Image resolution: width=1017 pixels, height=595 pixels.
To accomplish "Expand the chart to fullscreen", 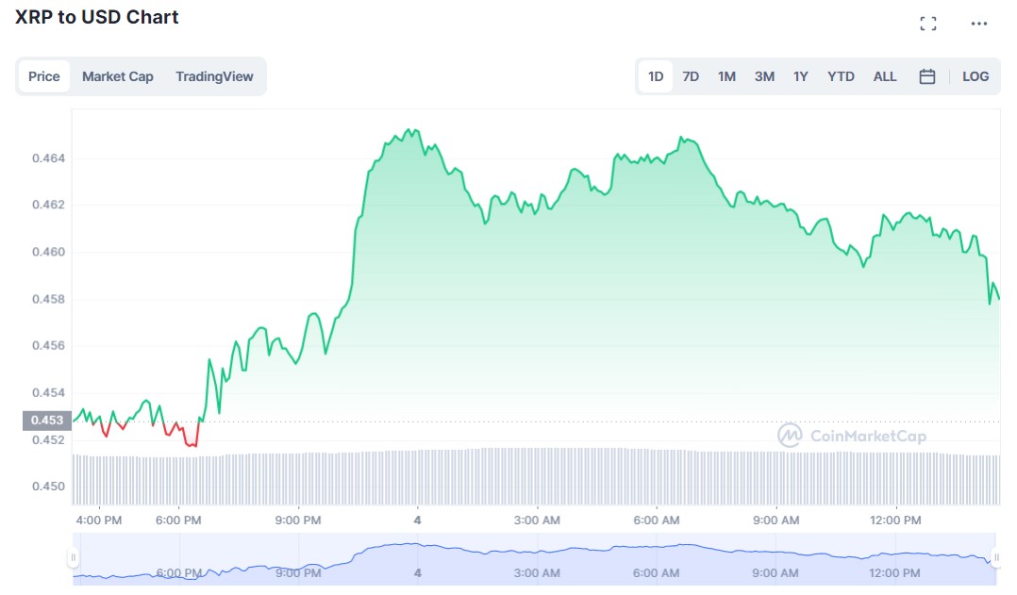I will click(928, 23).
